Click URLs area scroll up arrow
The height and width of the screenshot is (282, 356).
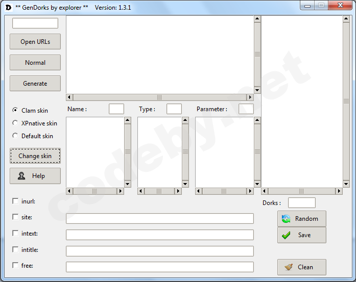(257, 19)
